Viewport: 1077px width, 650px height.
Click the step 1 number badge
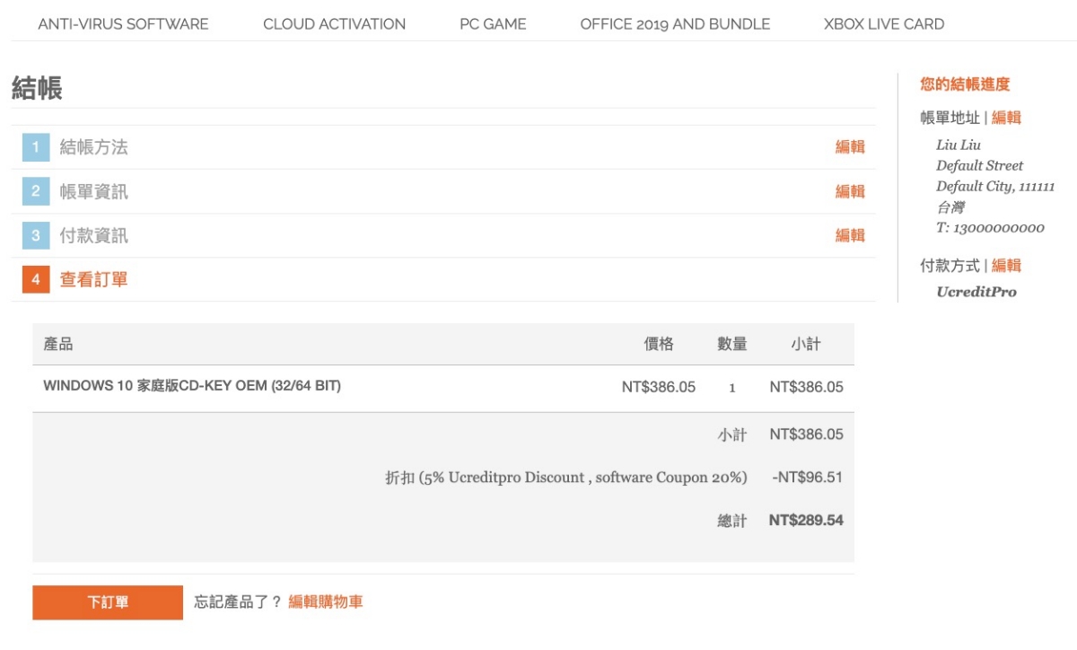click(x=36, y=147)
